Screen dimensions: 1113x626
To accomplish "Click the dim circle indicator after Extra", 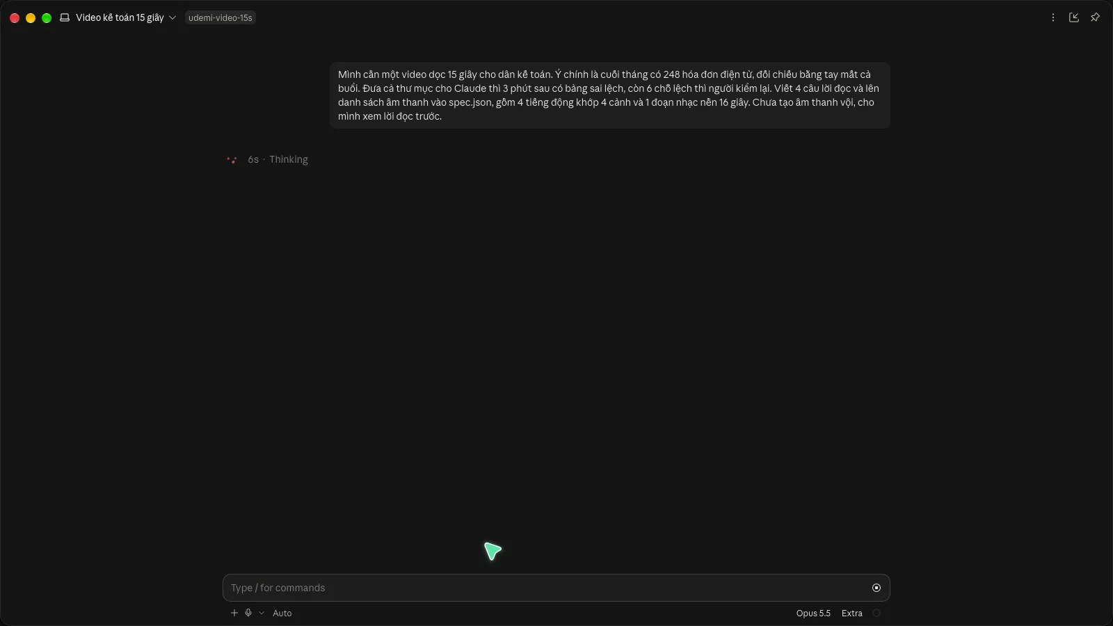I will (x=876, y=613).
